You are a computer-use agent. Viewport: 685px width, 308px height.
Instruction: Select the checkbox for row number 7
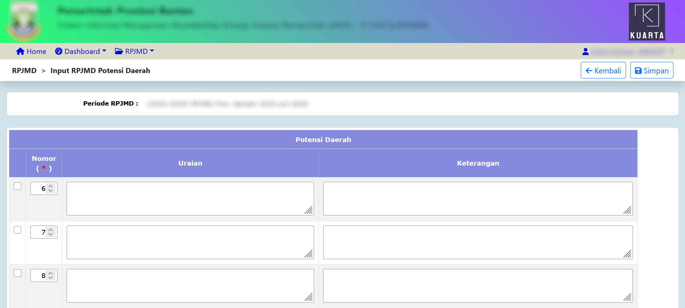coord(17,230)
